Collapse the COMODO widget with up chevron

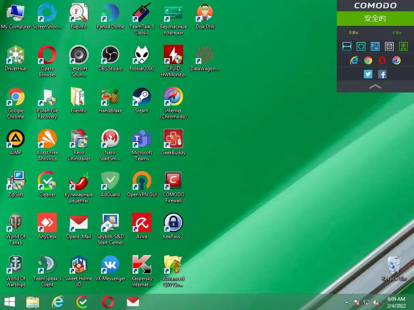tap(375, 86)
